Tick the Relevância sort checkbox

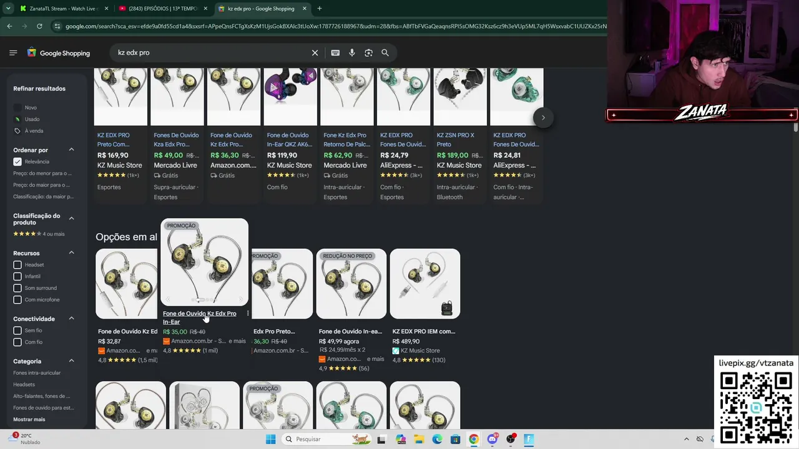(17, 162)
